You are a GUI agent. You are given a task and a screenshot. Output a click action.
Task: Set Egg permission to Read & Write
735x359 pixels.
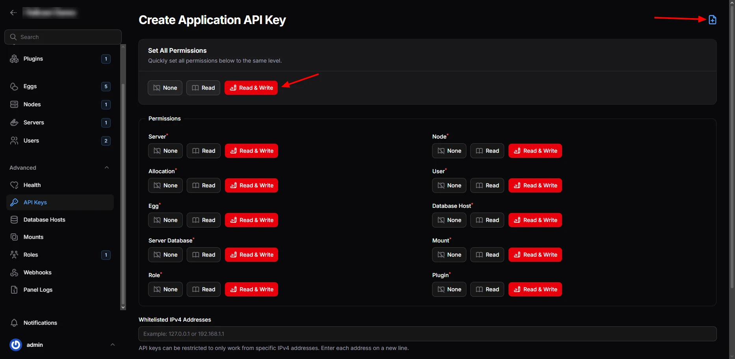point(252,220)
